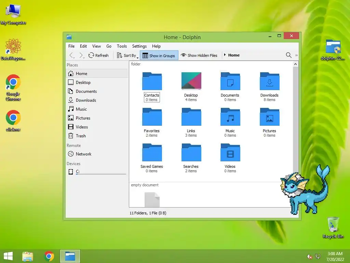
Task: Go to Pictures in Places panel
Action: click(97, 118)
